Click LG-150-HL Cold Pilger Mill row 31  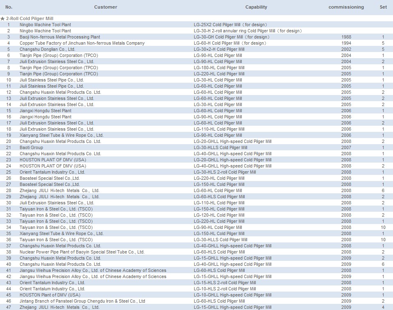219,209
